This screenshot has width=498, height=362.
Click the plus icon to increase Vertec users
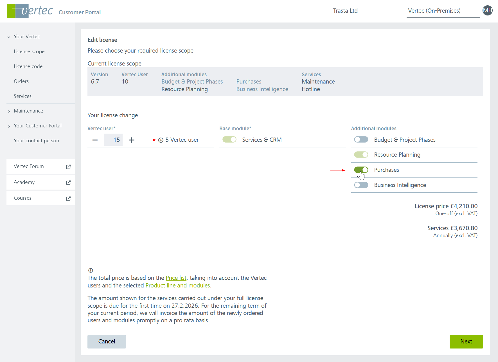click(x=131, y=140)
